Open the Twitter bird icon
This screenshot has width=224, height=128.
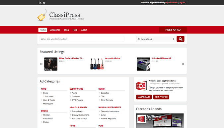(x=44, y=3)
